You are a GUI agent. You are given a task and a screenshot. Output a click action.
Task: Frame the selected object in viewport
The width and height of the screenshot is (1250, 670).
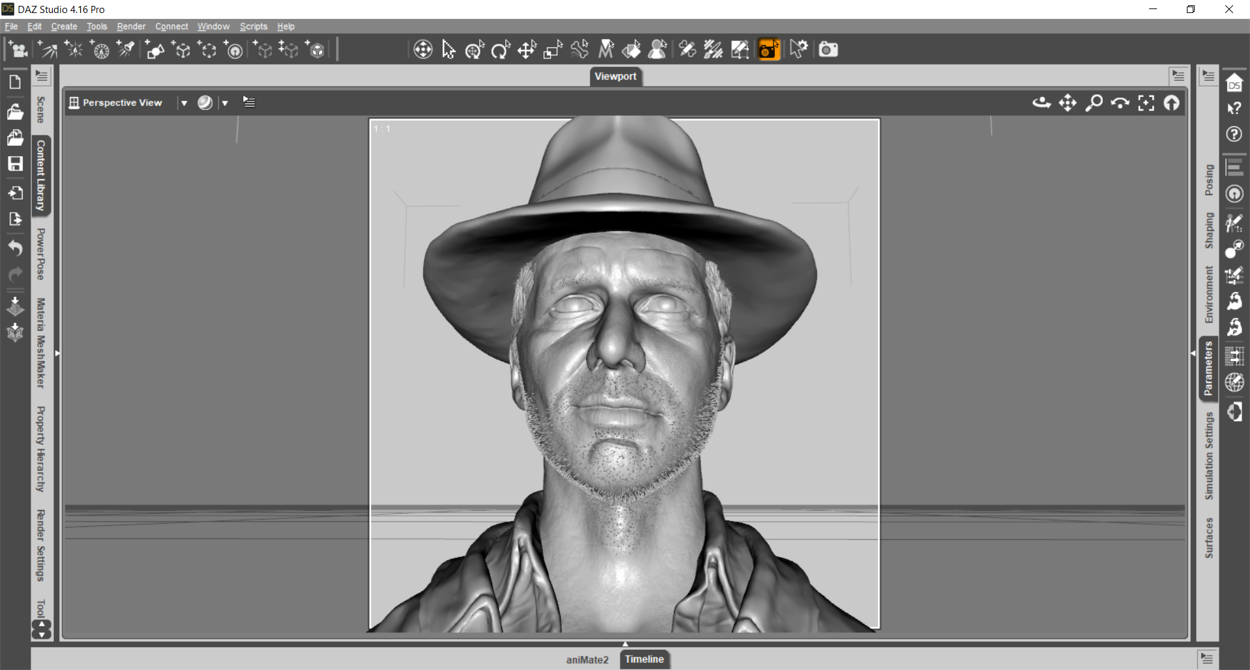(x=1146, y=103)
